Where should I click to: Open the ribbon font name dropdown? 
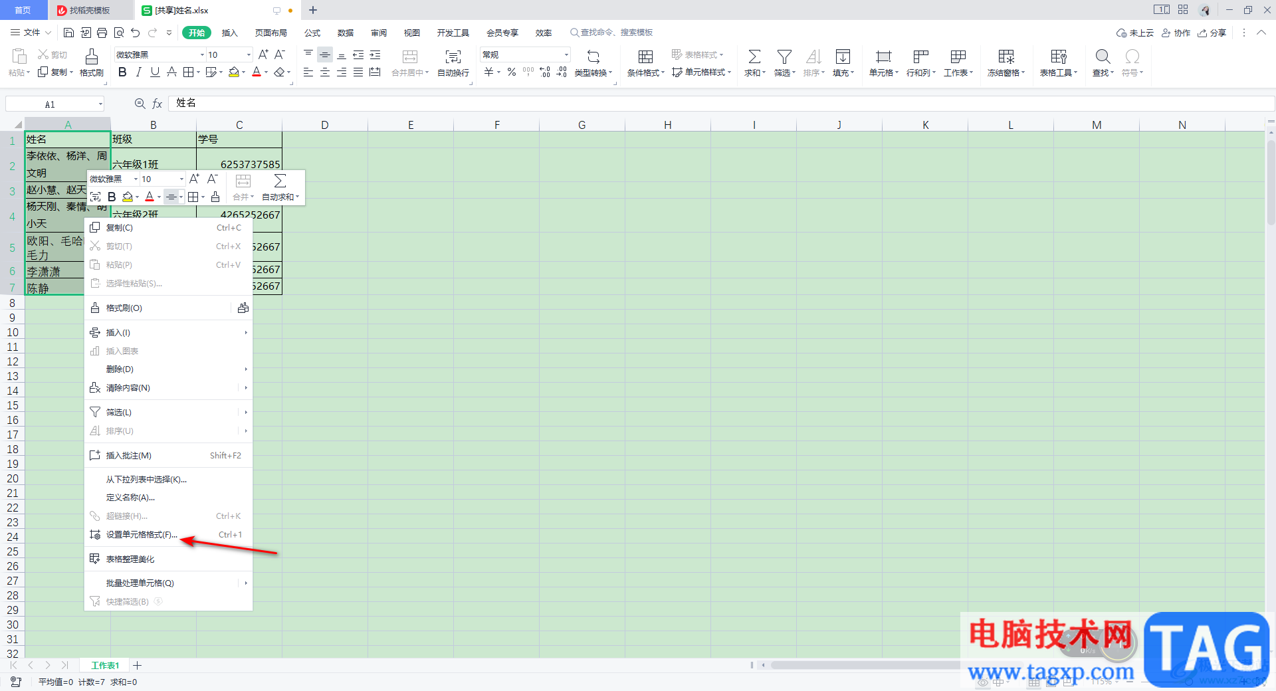[x=202, y=54]
